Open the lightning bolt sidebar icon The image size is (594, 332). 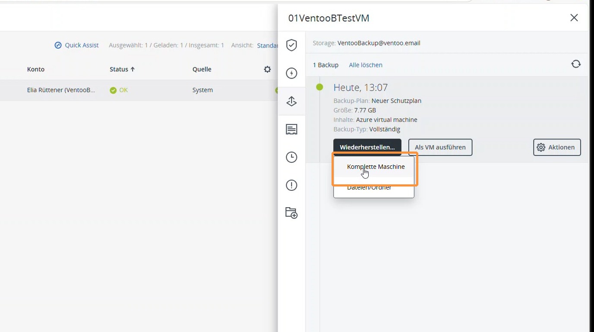[x=292, y=73]
